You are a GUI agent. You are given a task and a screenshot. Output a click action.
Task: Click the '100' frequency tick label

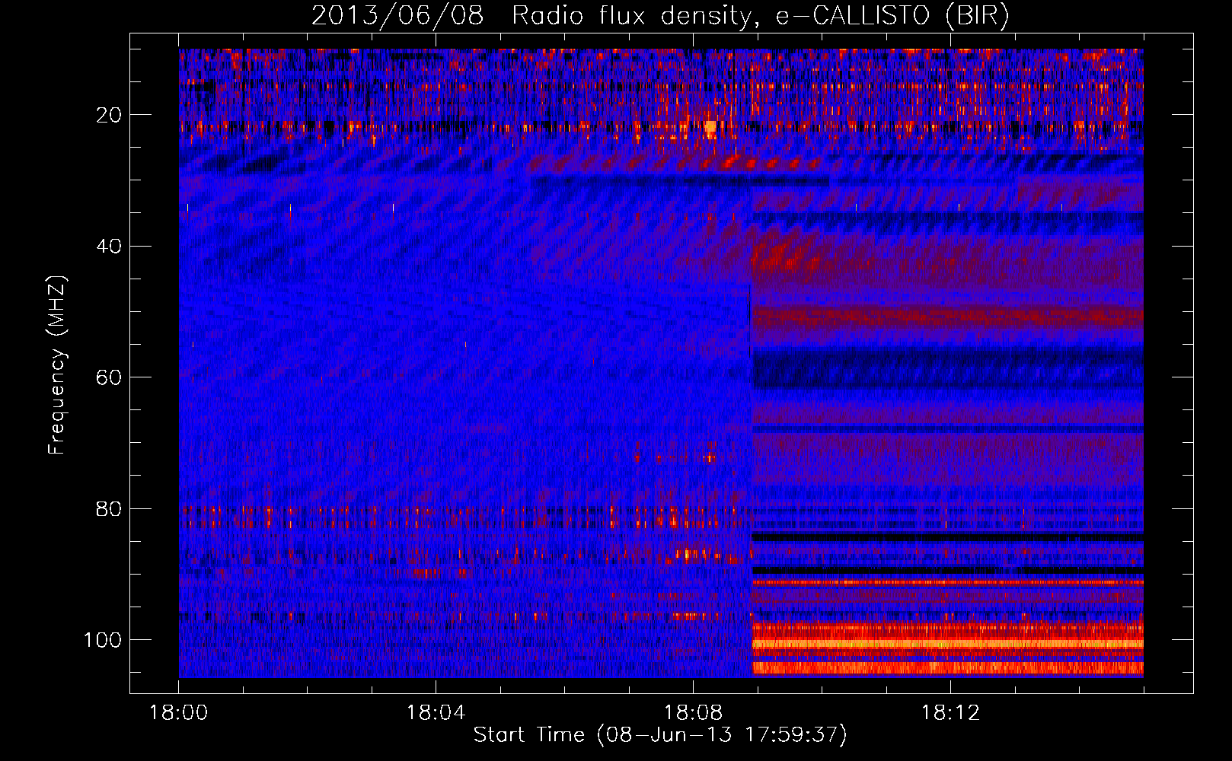pyautogui.click(x=103, y=640)
